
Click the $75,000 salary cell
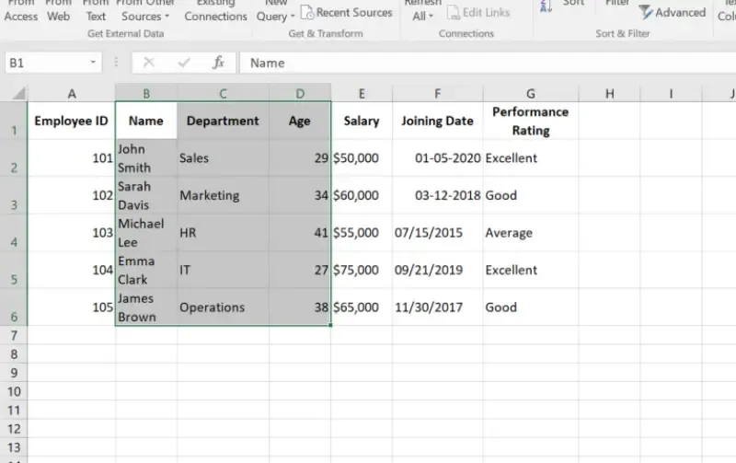(x=362, y=270)
